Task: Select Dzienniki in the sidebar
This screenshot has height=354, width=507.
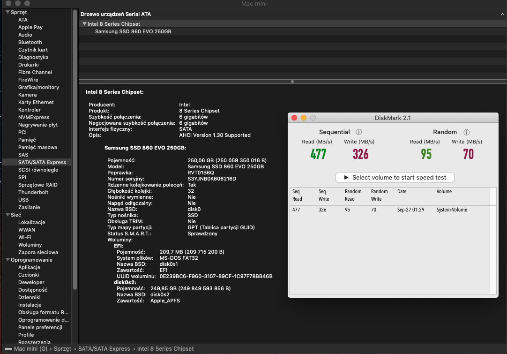Action: pos(30,297)
